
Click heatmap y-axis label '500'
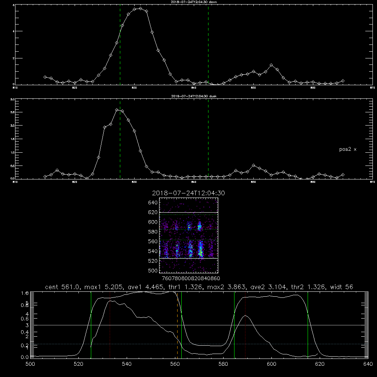(153, 270)
